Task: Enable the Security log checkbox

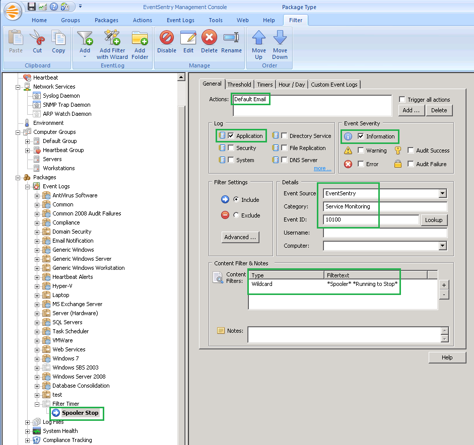Action: 231,147
